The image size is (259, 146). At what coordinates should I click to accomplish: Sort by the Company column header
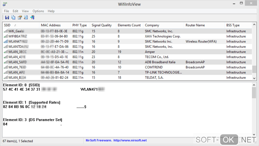click(x=164, y=25)
